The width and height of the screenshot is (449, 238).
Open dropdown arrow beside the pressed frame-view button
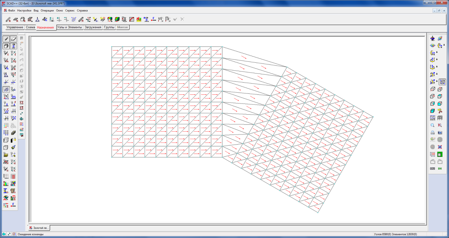437,82
